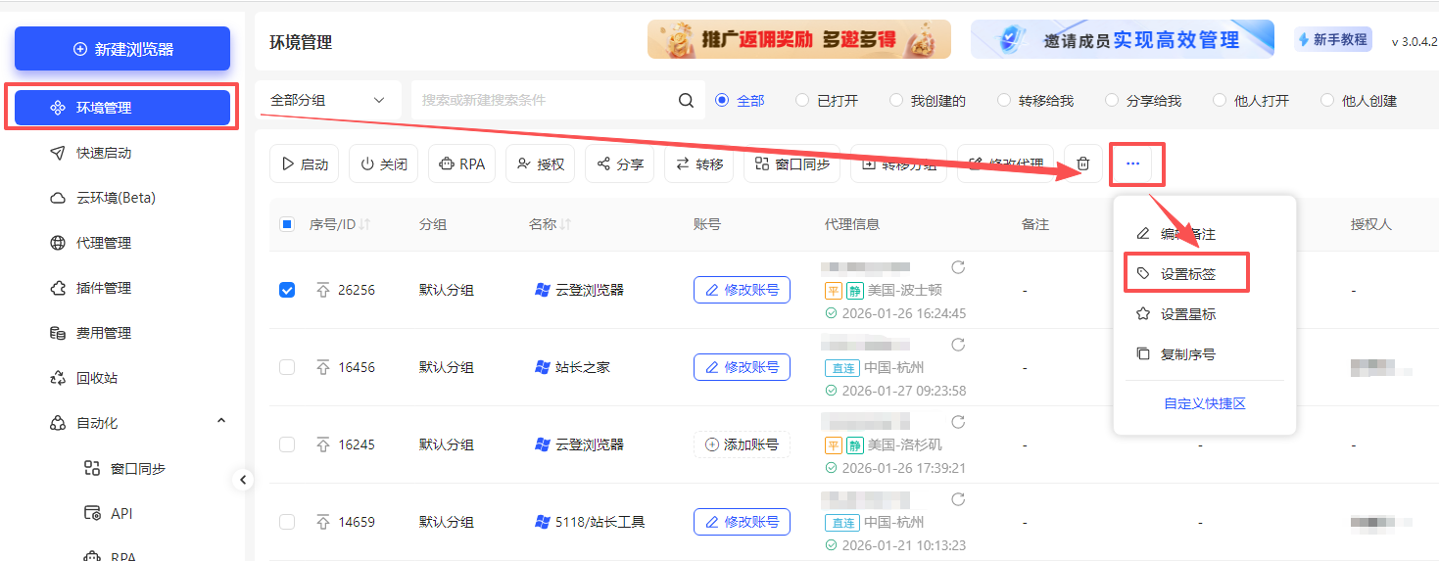1439x561 pixels.
Task: Click the 转移 toolbar button
Action: point(699,164)
